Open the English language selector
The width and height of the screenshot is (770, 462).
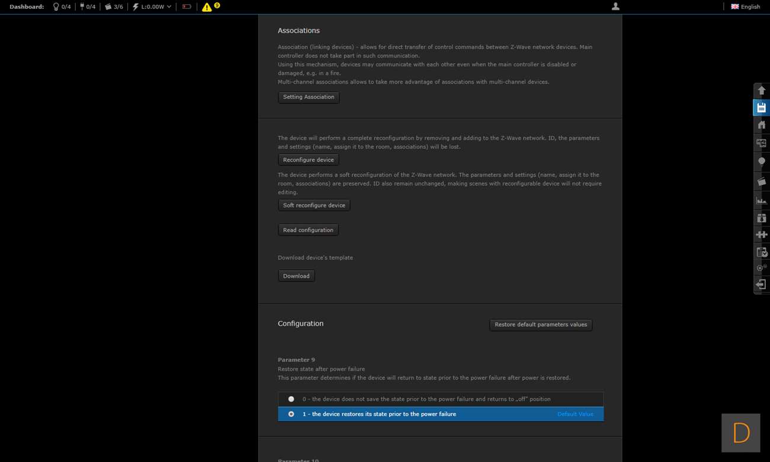[x=745, y=7]
